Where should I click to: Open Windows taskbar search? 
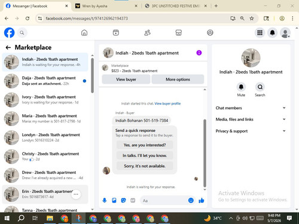coord(21,218)
